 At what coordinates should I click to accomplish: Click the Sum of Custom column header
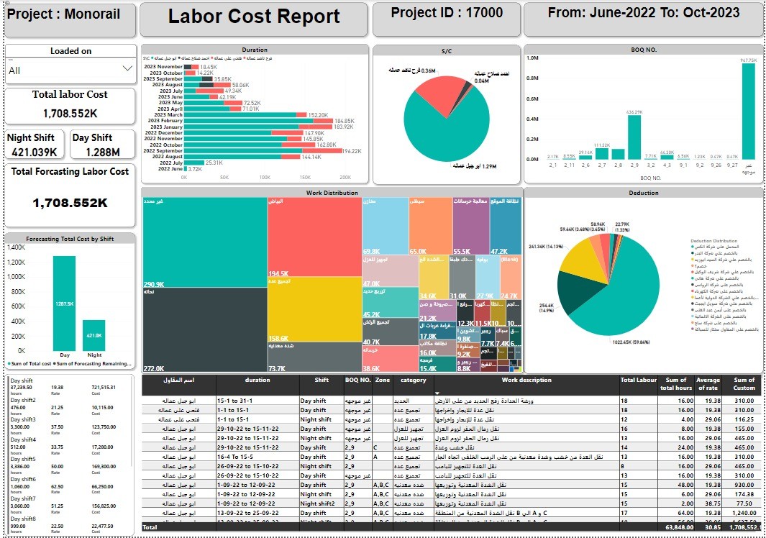click(x=744, y=384)
